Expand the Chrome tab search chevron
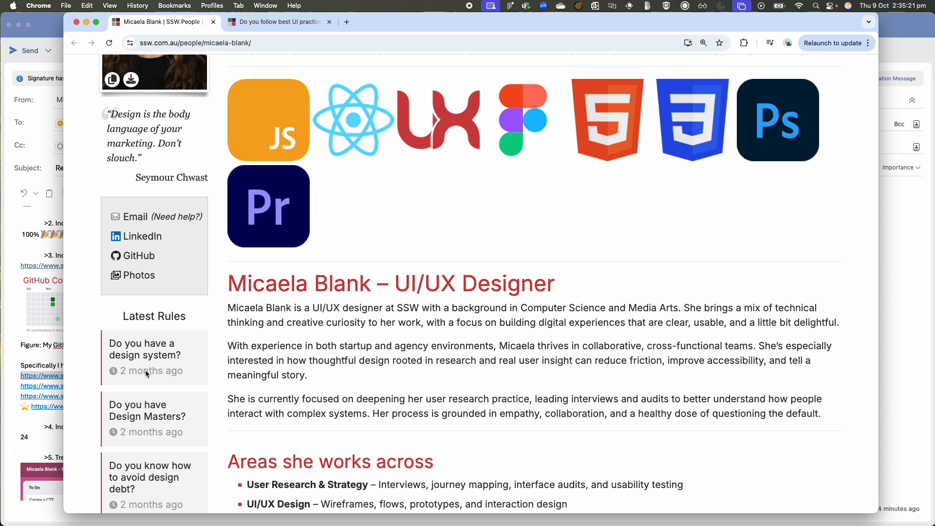The height and width of the screenshot is (526, 935). 869,22
